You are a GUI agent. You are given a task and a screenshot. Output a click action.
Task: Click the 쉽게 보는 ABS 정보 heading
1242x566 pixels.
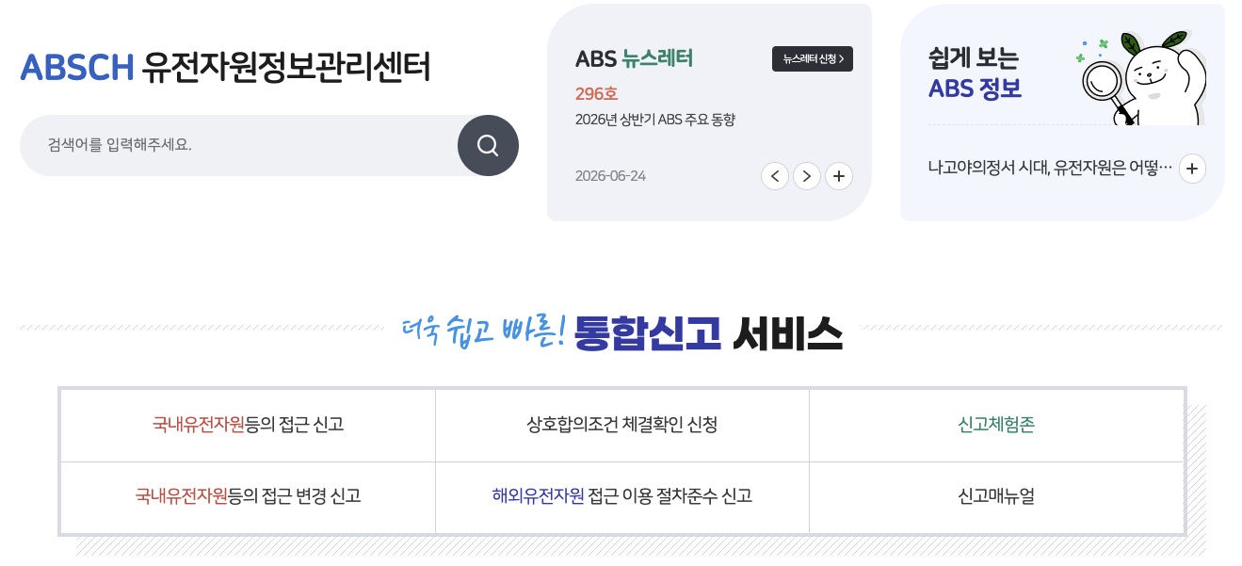pyautogui.click(x=975, y=73)
